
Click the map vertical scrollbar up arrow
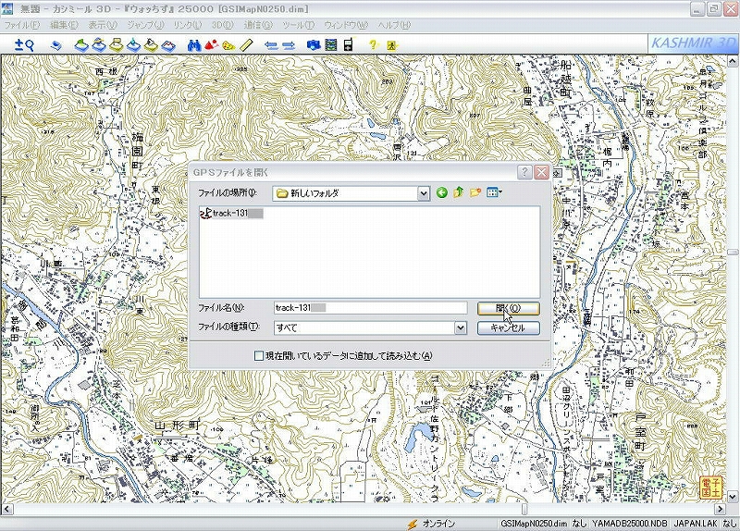click(733, 61)
